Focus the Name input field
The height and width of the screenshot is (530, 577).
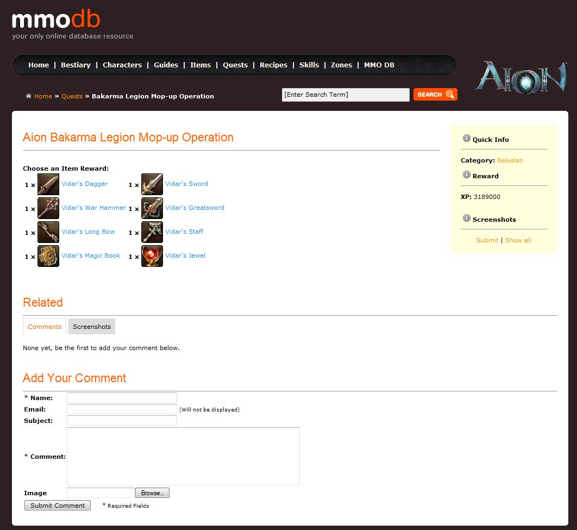pyautogui.click(x=122, y=398)
